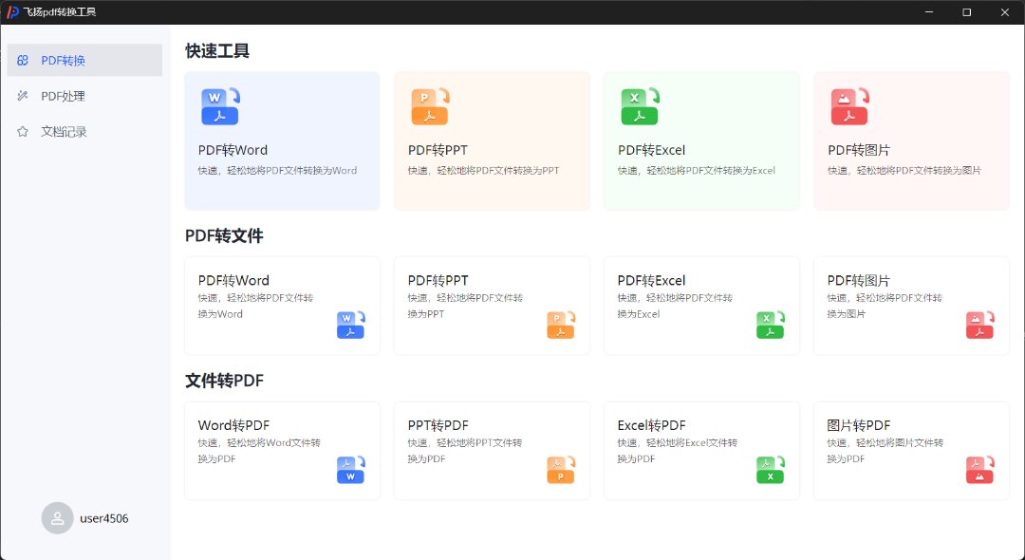Click the Word转PDF blue icon
The height and width of the screenshot is (560, 1025).
(351, 470)
